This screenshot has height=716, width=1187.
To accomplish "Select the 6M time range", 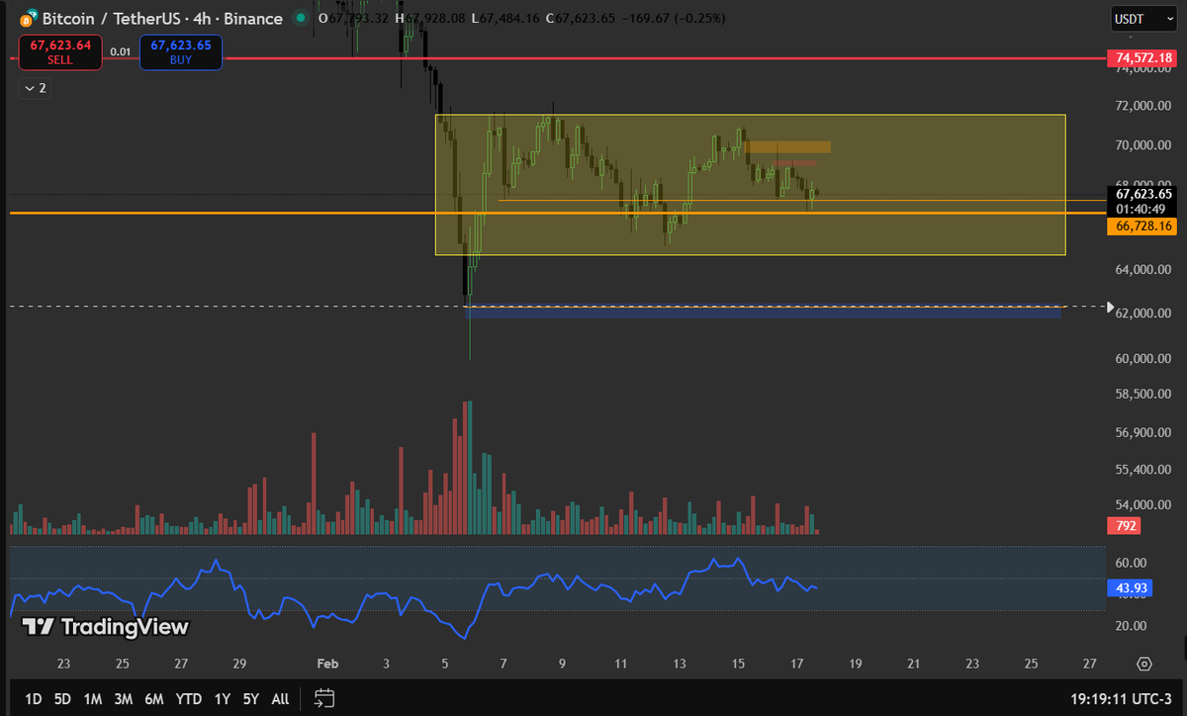I will (154, 699).
